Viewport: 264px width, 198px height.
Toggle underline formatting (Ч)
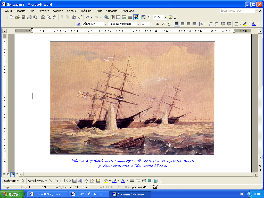pyautogui.click(x=169, y=24)
